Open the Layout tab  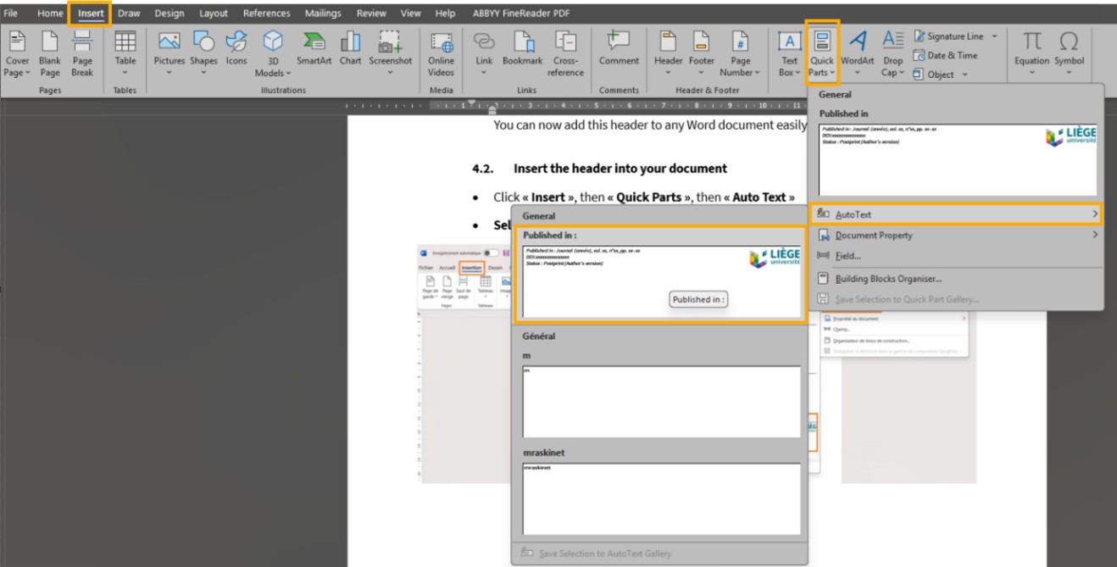[214, 14]
